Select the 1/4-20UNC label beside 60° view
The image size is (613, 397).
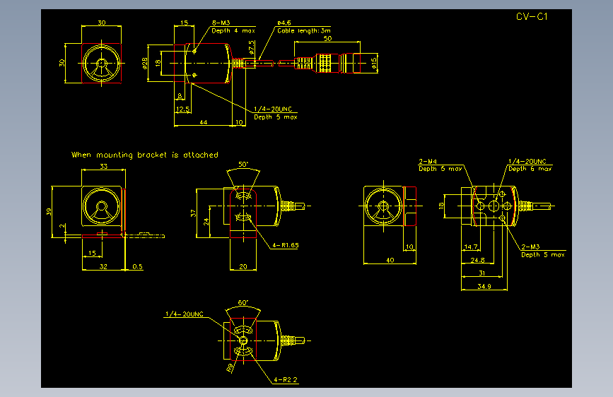tap(184, 314)
